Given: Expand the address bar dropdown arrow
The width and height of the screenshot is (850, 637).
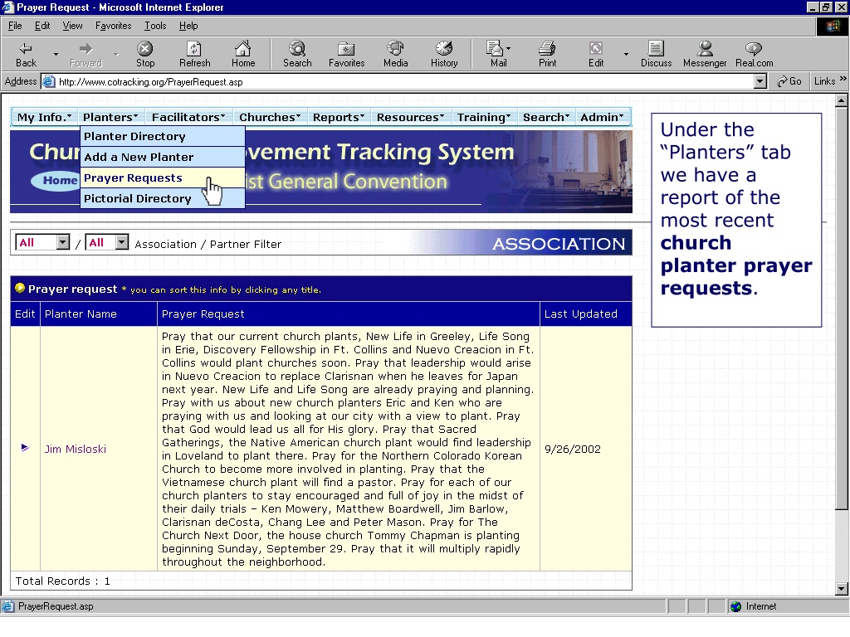Looking at the screenshot, I should click(760, 82).
